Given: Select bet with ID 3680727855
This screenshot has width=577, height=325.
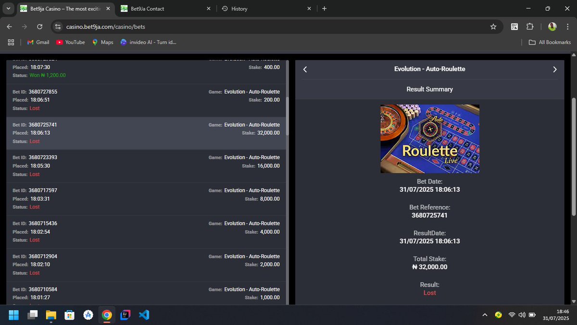Looking at the screenshot, I should (146, 100).
